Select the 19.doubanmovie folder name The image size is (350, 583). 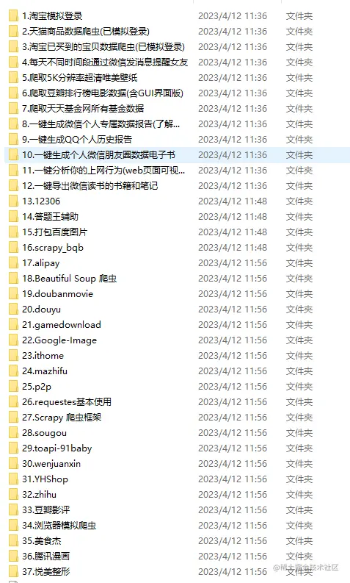click(x=57, y=294)
